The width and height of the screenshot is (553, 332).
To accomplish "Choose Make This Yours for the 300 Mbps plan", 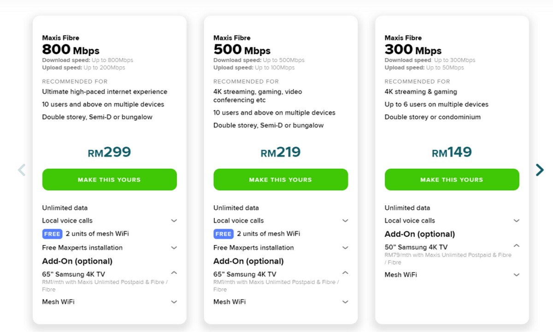I will point(452,179).
